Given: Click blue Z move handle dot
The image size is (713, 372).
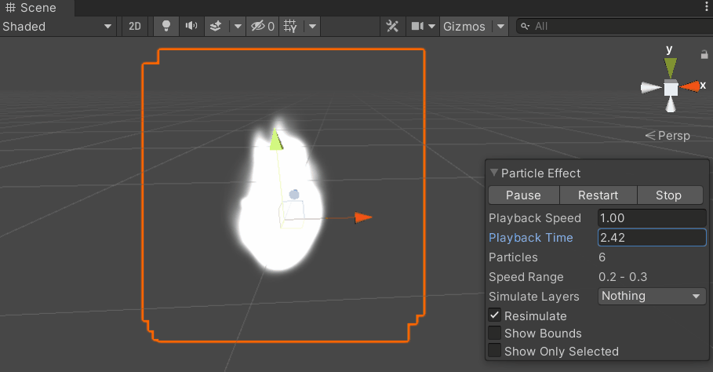Looking at the screenshot, I should (294, 195).
